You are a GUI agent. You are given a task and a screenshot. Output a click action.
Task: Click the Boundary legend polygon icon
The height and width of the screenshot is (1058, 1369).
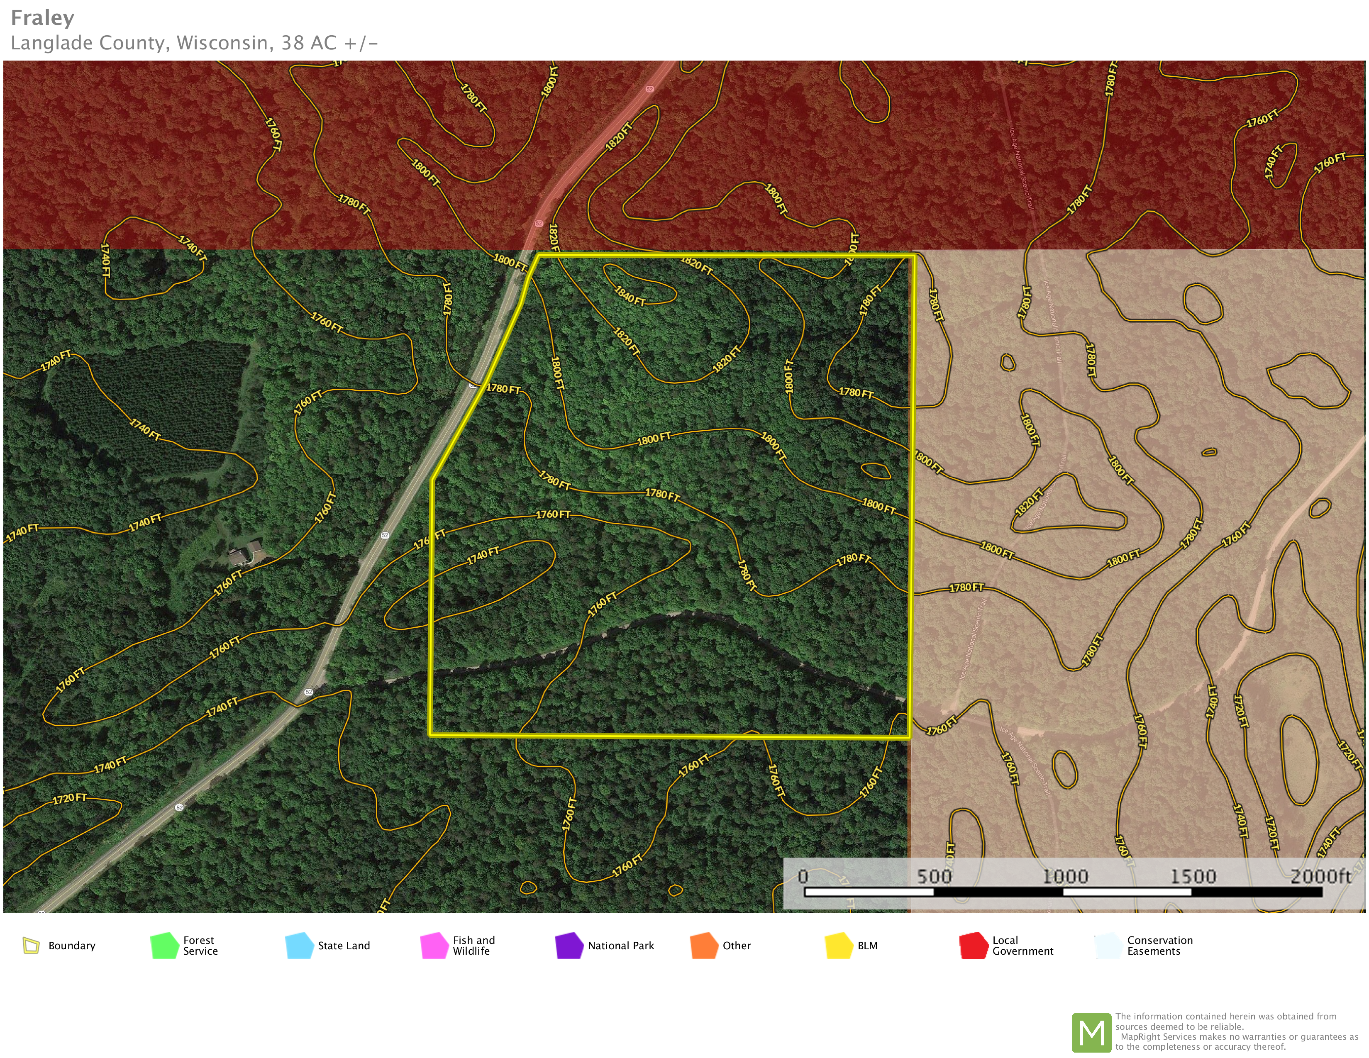click(x=31, y=945)
